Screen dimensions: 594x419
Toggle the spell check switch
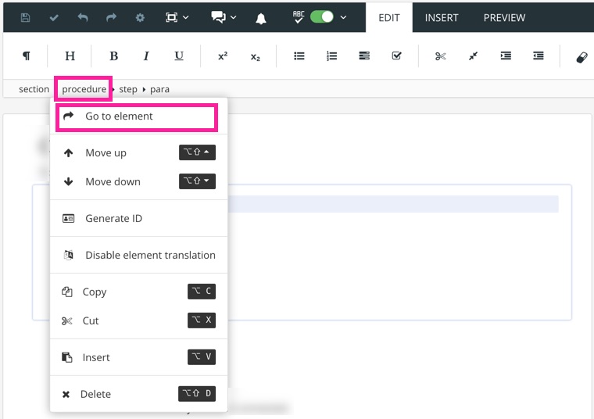click(x=322, y=17)
